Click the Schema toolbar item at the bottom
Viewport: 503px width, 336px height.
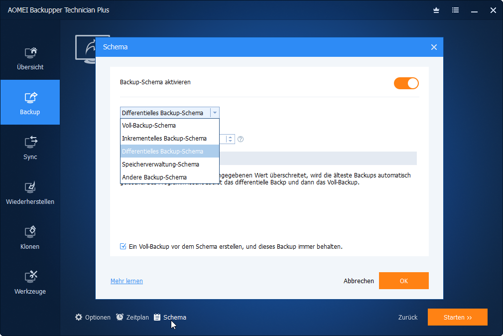pos(170,318)
